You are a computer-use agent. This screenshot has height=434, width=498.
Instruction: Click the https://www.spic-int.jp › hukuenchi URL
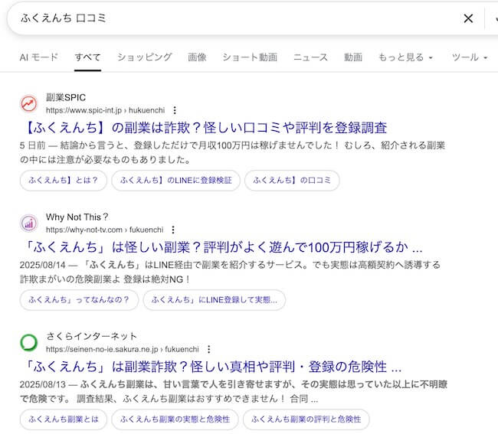[106, 110]
